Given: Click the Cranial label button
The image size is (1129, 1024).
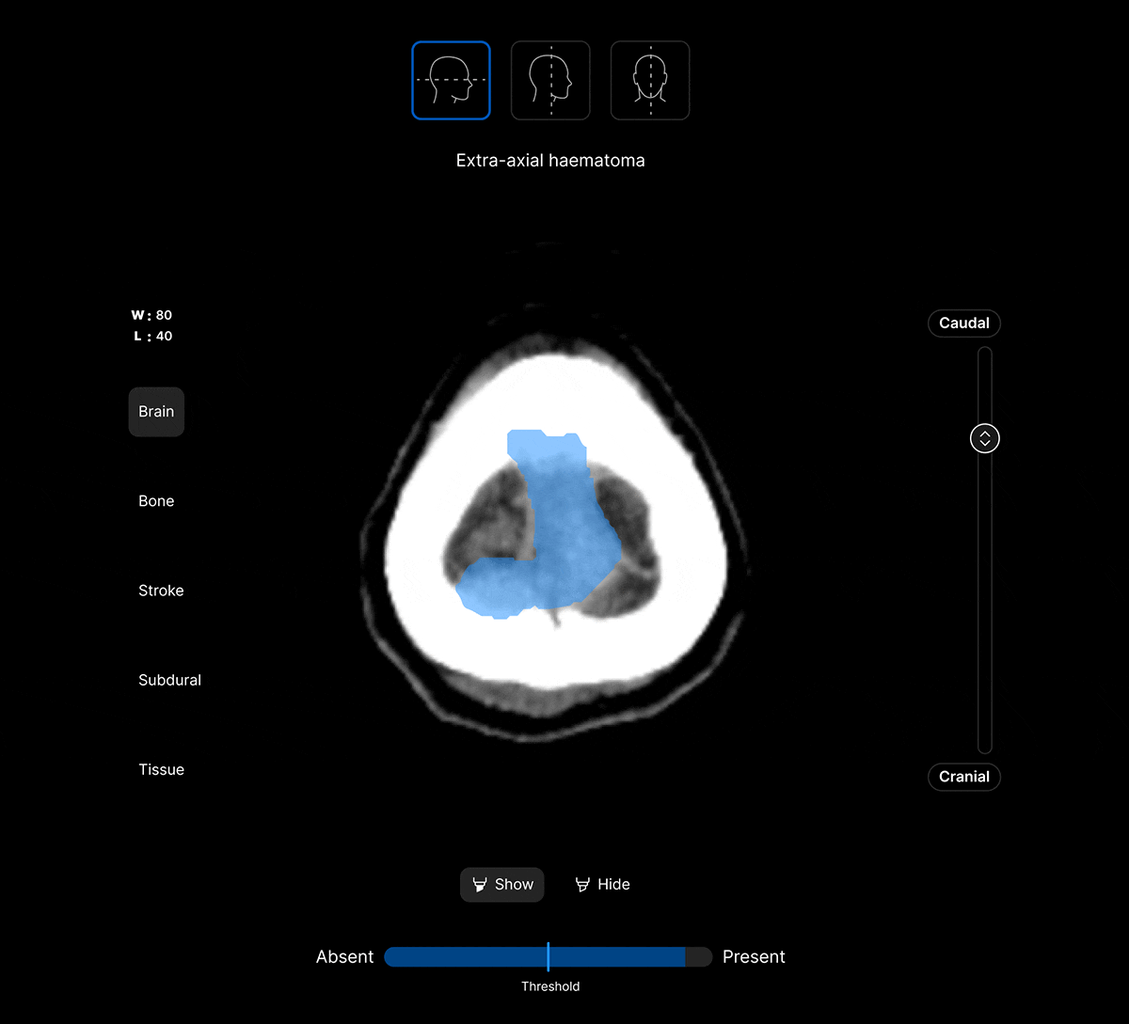Looking at the screenshot, I should point(963,777).
